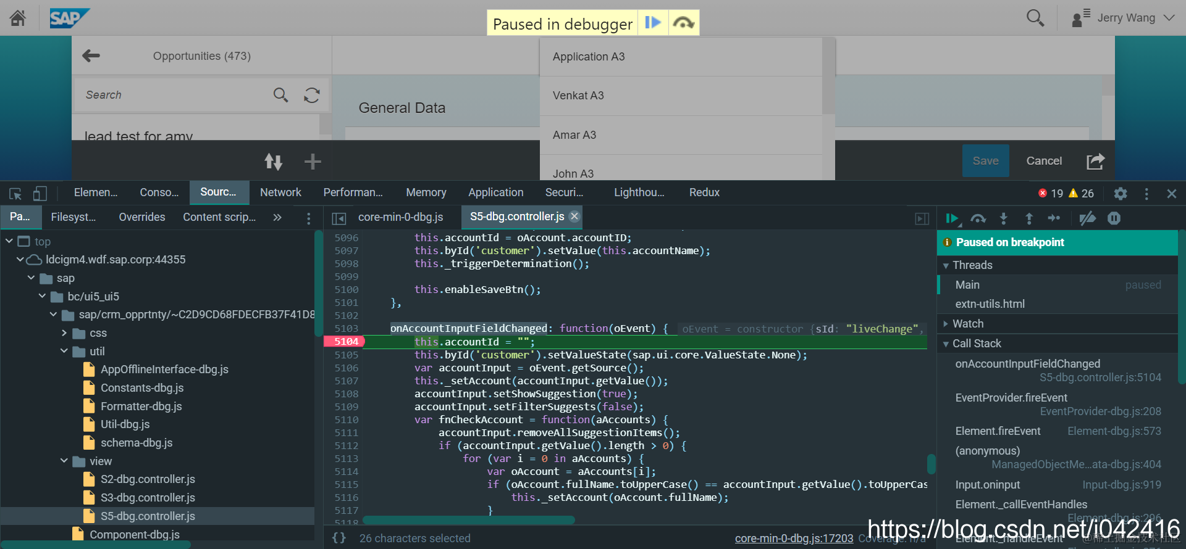Screen dimensions: 1186x549
Task: Go back with the Opportunities arrow
Action: pyautogui.click(x=91, y=56)
